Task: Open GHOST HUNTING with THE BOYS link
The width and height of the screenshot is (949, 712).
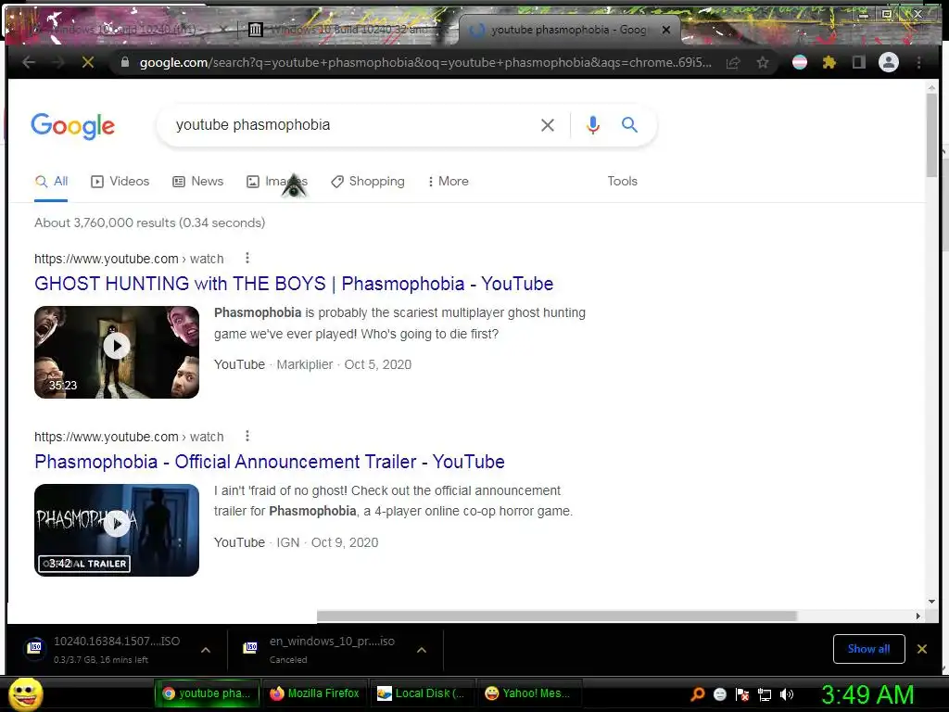Action: (x=294, y=284)
